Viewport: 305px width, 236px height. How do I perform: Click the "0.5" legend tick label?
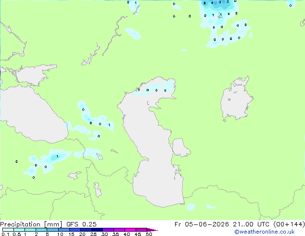(17, 234)
